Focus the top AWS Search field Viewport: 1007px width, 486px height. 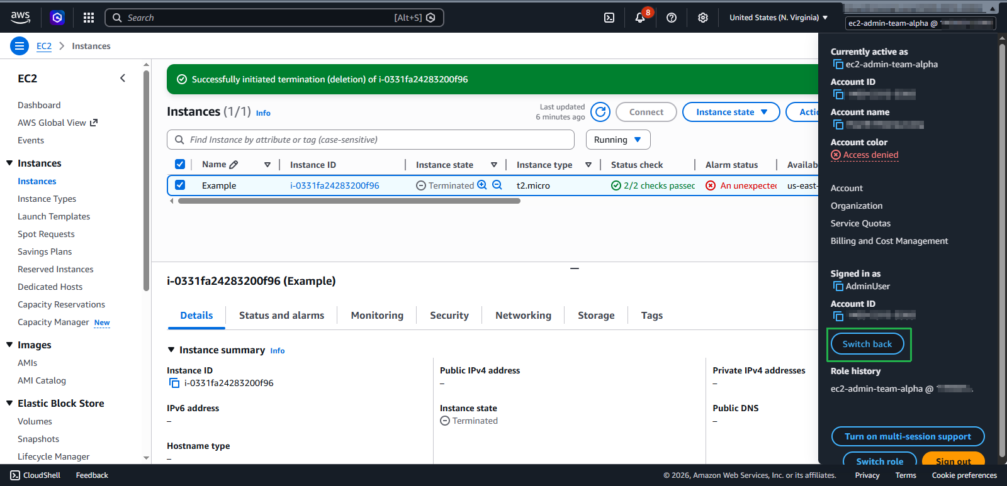click(274, 18)
